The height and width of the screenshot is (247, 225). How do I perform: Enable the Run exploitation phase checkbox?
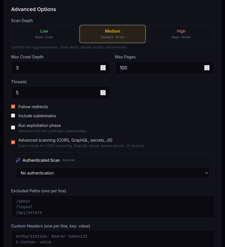point(13,127)
